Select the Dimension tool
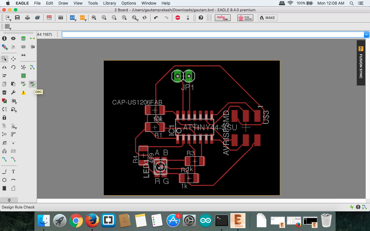 (23, 55)
